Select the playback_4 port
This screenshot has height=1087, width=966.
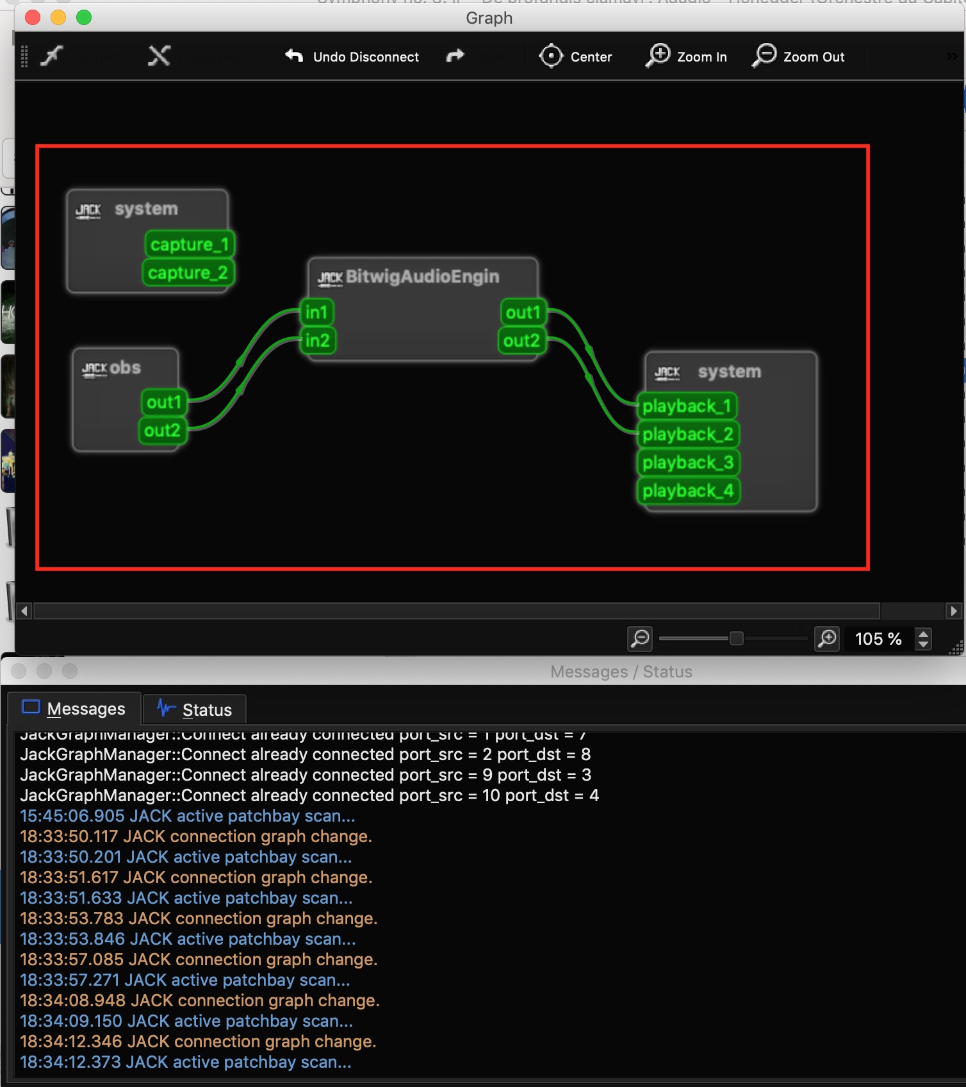[688, 490]
